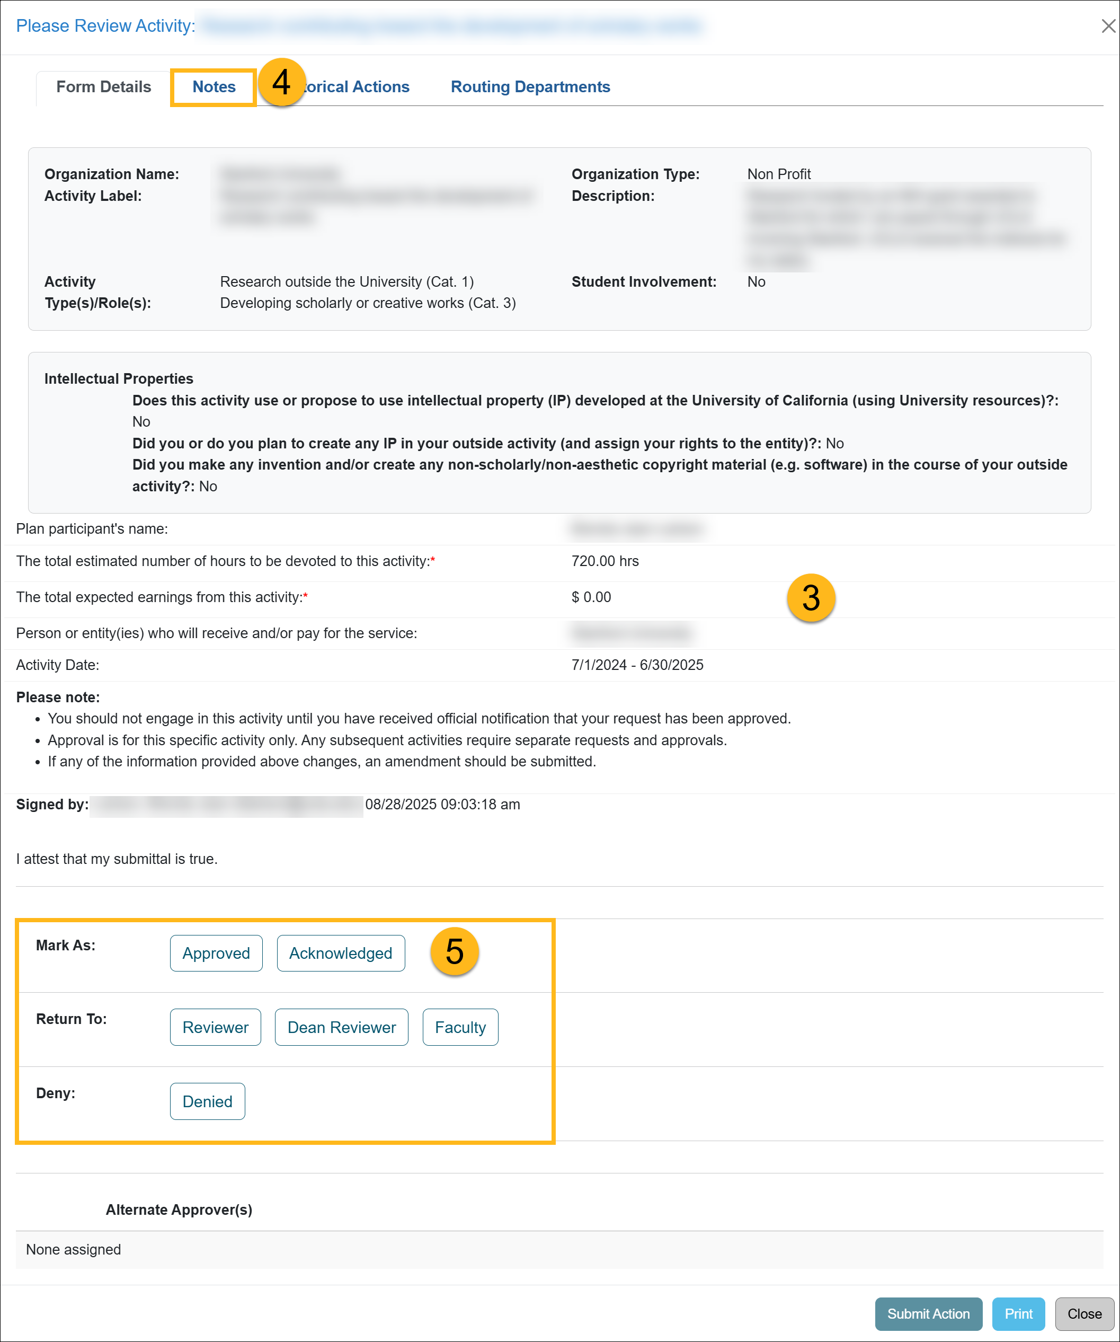Select the Denied option
This screenshot has height=1342, width=1120.
207,1101
